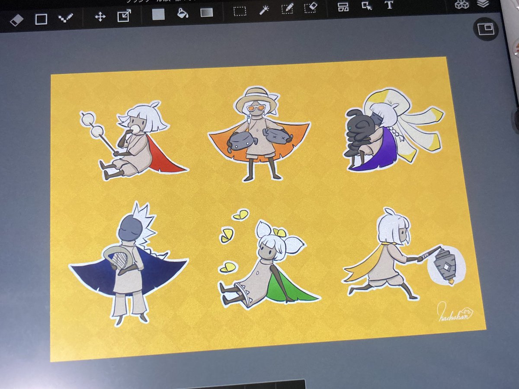The width and height of the screenshot is (519, 389).
Task: Tap the round full-screen view button
Action: point(486,29)
